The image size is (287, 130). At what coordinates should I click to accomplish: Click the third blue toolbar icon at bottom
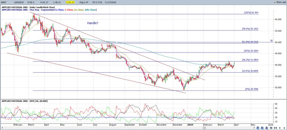click(267, 128)
